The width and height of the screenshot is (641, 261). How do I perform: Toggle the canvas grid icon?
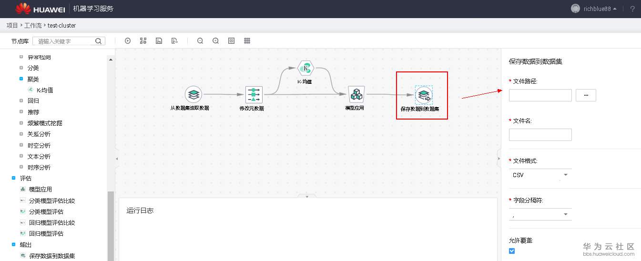point(247,41)
